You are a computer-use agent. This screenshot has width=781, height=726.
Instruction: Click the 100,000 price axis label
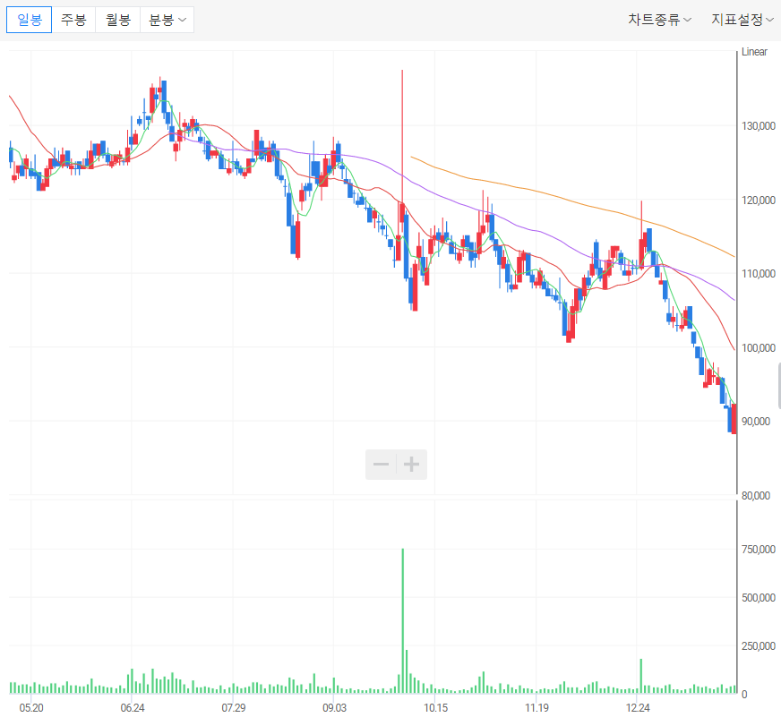coord(758,347)
